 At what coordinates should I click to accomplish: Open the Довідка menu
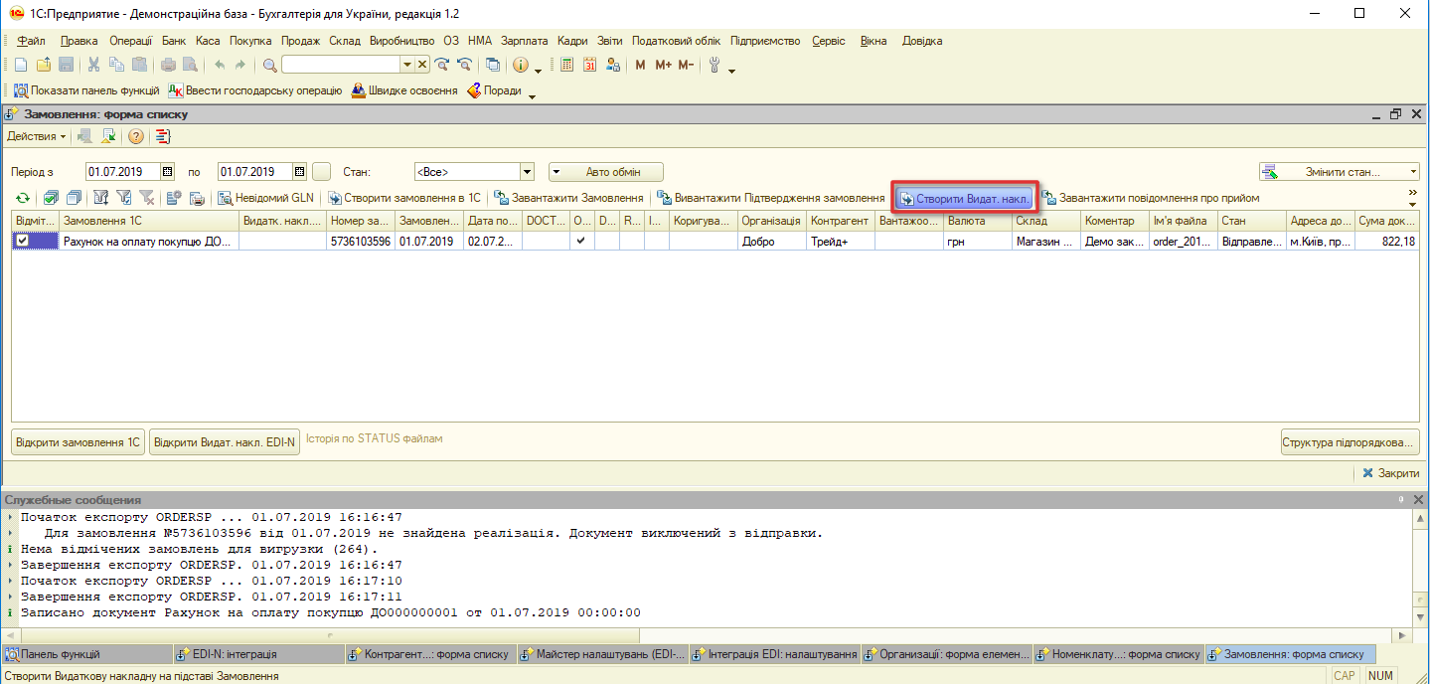(922, 41)
